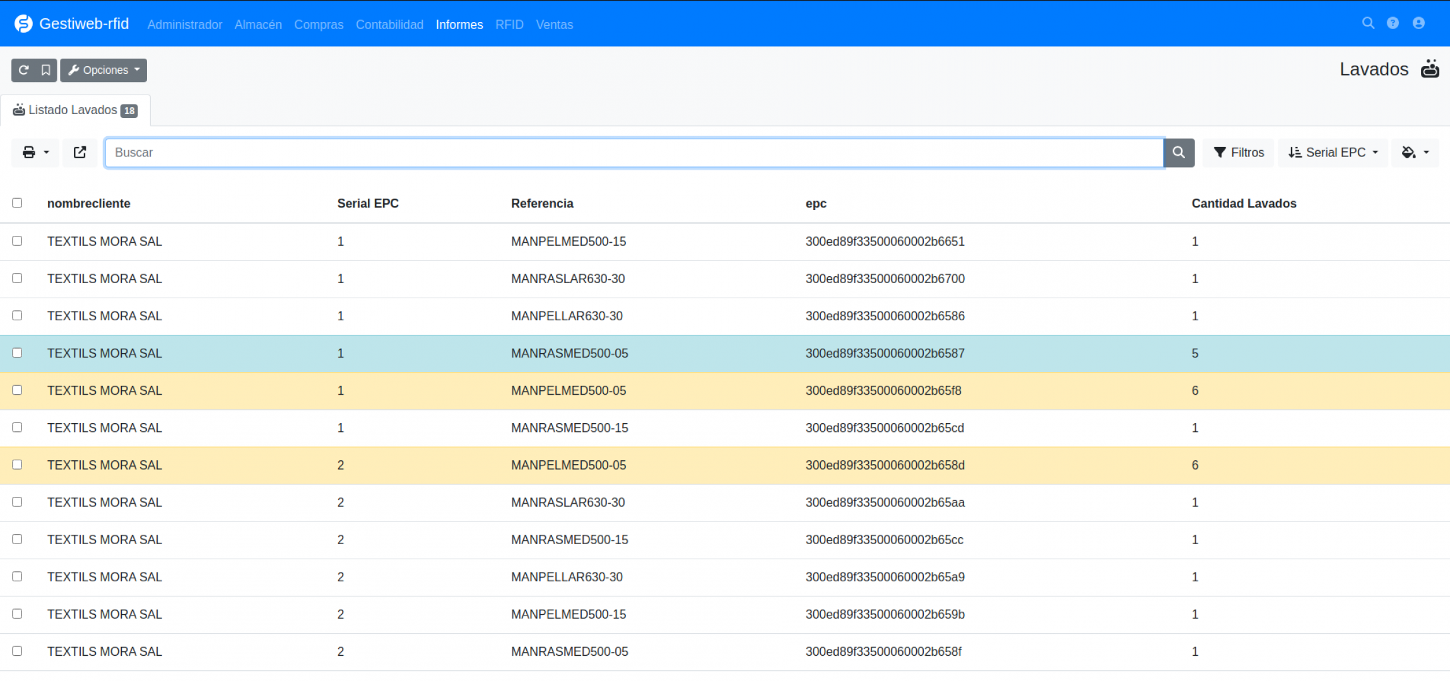This screenshot has height=681, width=1450.
Task: Click the Serial EPC column header
Action: [368, 204]
